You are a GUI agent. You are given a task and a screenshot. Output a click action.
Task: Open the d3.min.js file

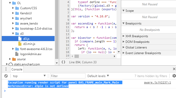tap(29, 44)
